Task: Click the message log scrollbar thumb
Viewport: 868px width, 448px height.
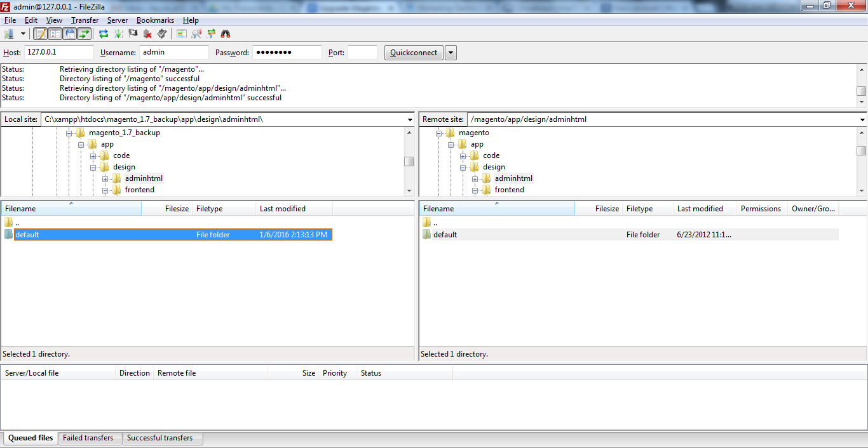Action: 862,91
